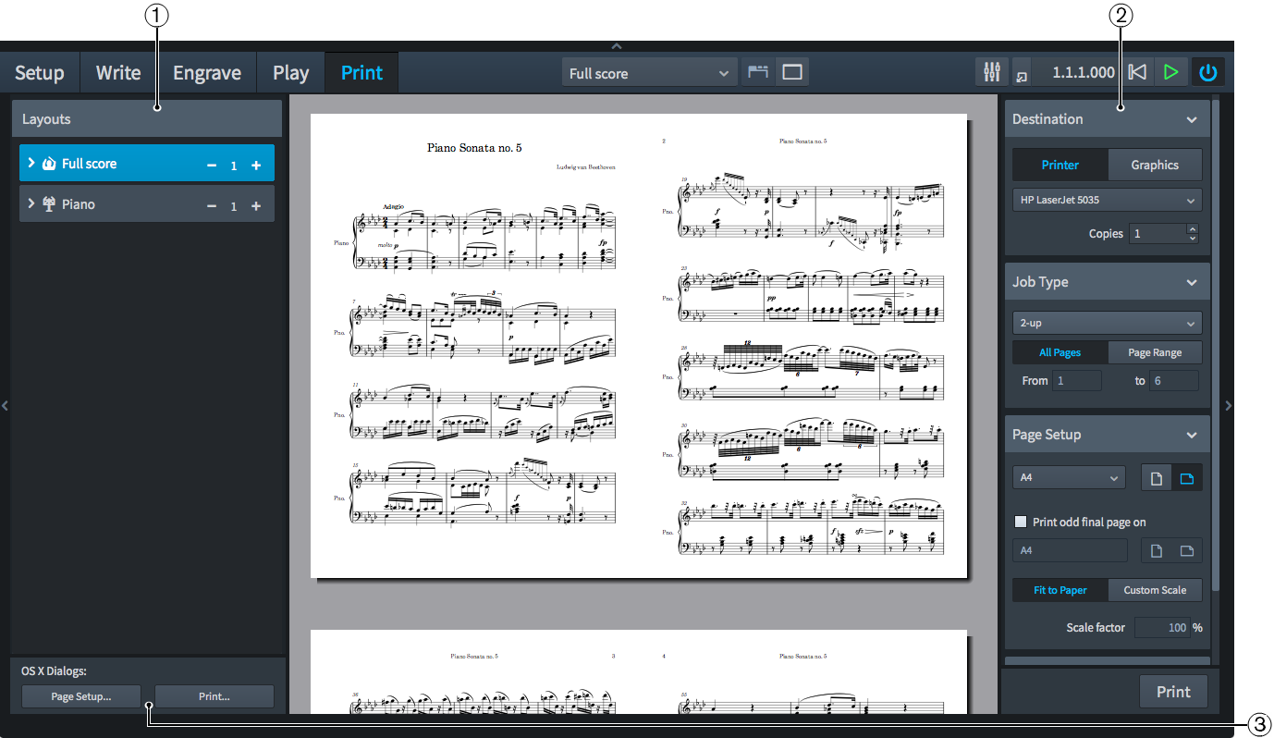1274x738 pixels.
Task: Open the 2-up job type dropdown
Action: pyautogui.click(x=1107, y=324)
